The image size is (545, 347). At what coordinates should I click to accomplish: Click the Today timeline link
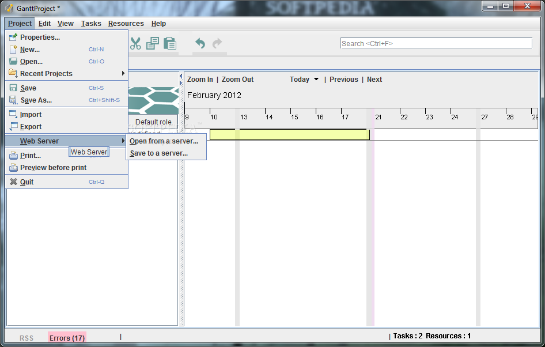pyautogui.click(x=299, y=80)
